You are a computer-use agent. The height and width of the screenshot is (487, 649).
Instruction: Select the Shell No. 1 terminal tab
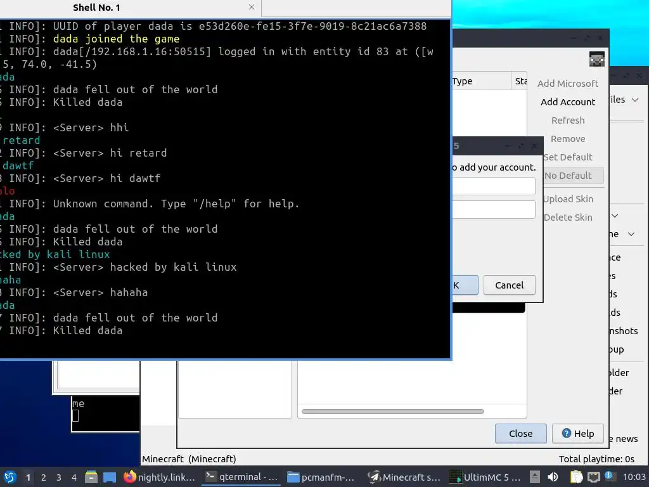(96, 8)
